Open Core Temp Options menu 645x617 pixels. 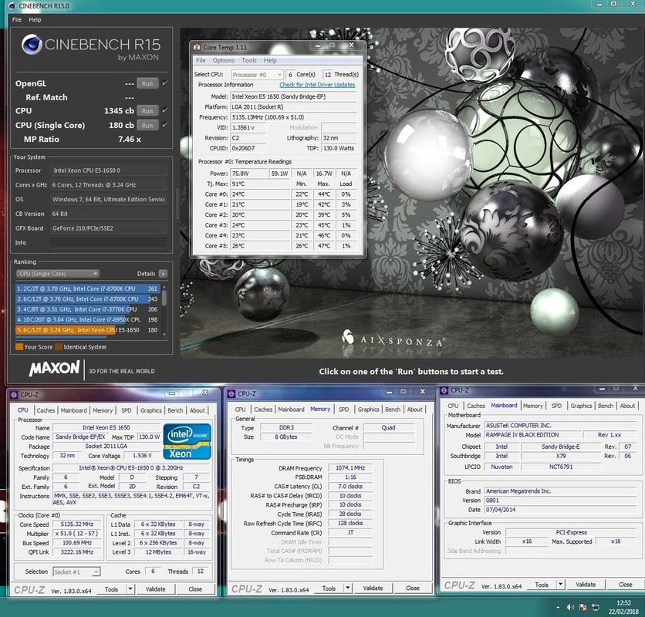tap(224, 60)
